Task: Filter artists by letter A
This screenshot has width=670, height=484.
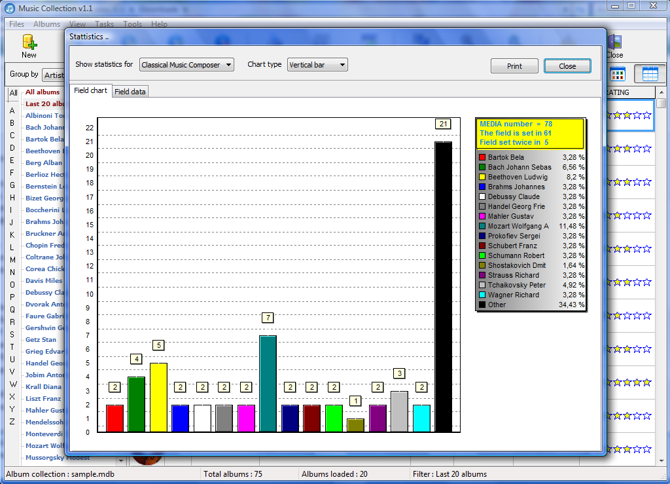Action: (12, 111)
